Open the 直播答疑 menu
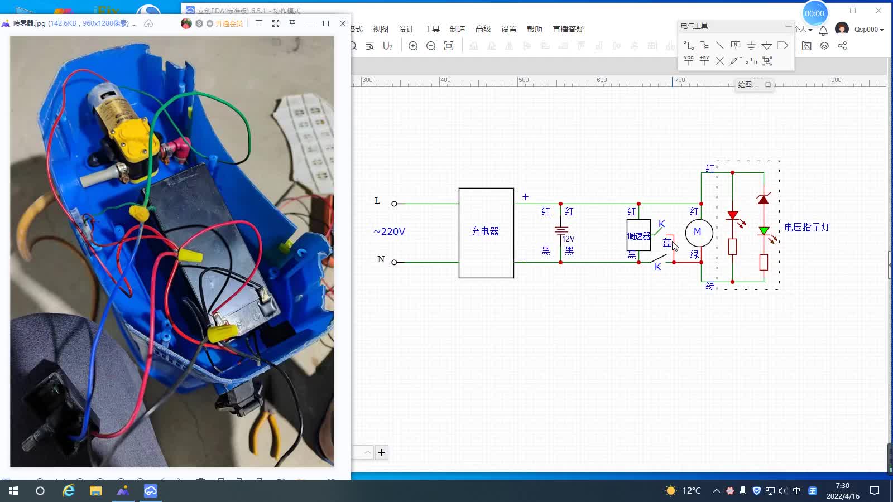This screenshot has width=893, height=502. click(x=568, y=29)
